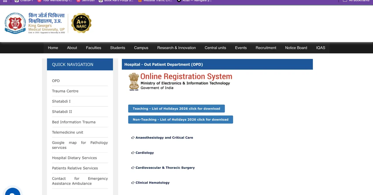Open the Shatabdi I sidebar link
The height and width of the screenshot is (195, 373).
[61, 101]
